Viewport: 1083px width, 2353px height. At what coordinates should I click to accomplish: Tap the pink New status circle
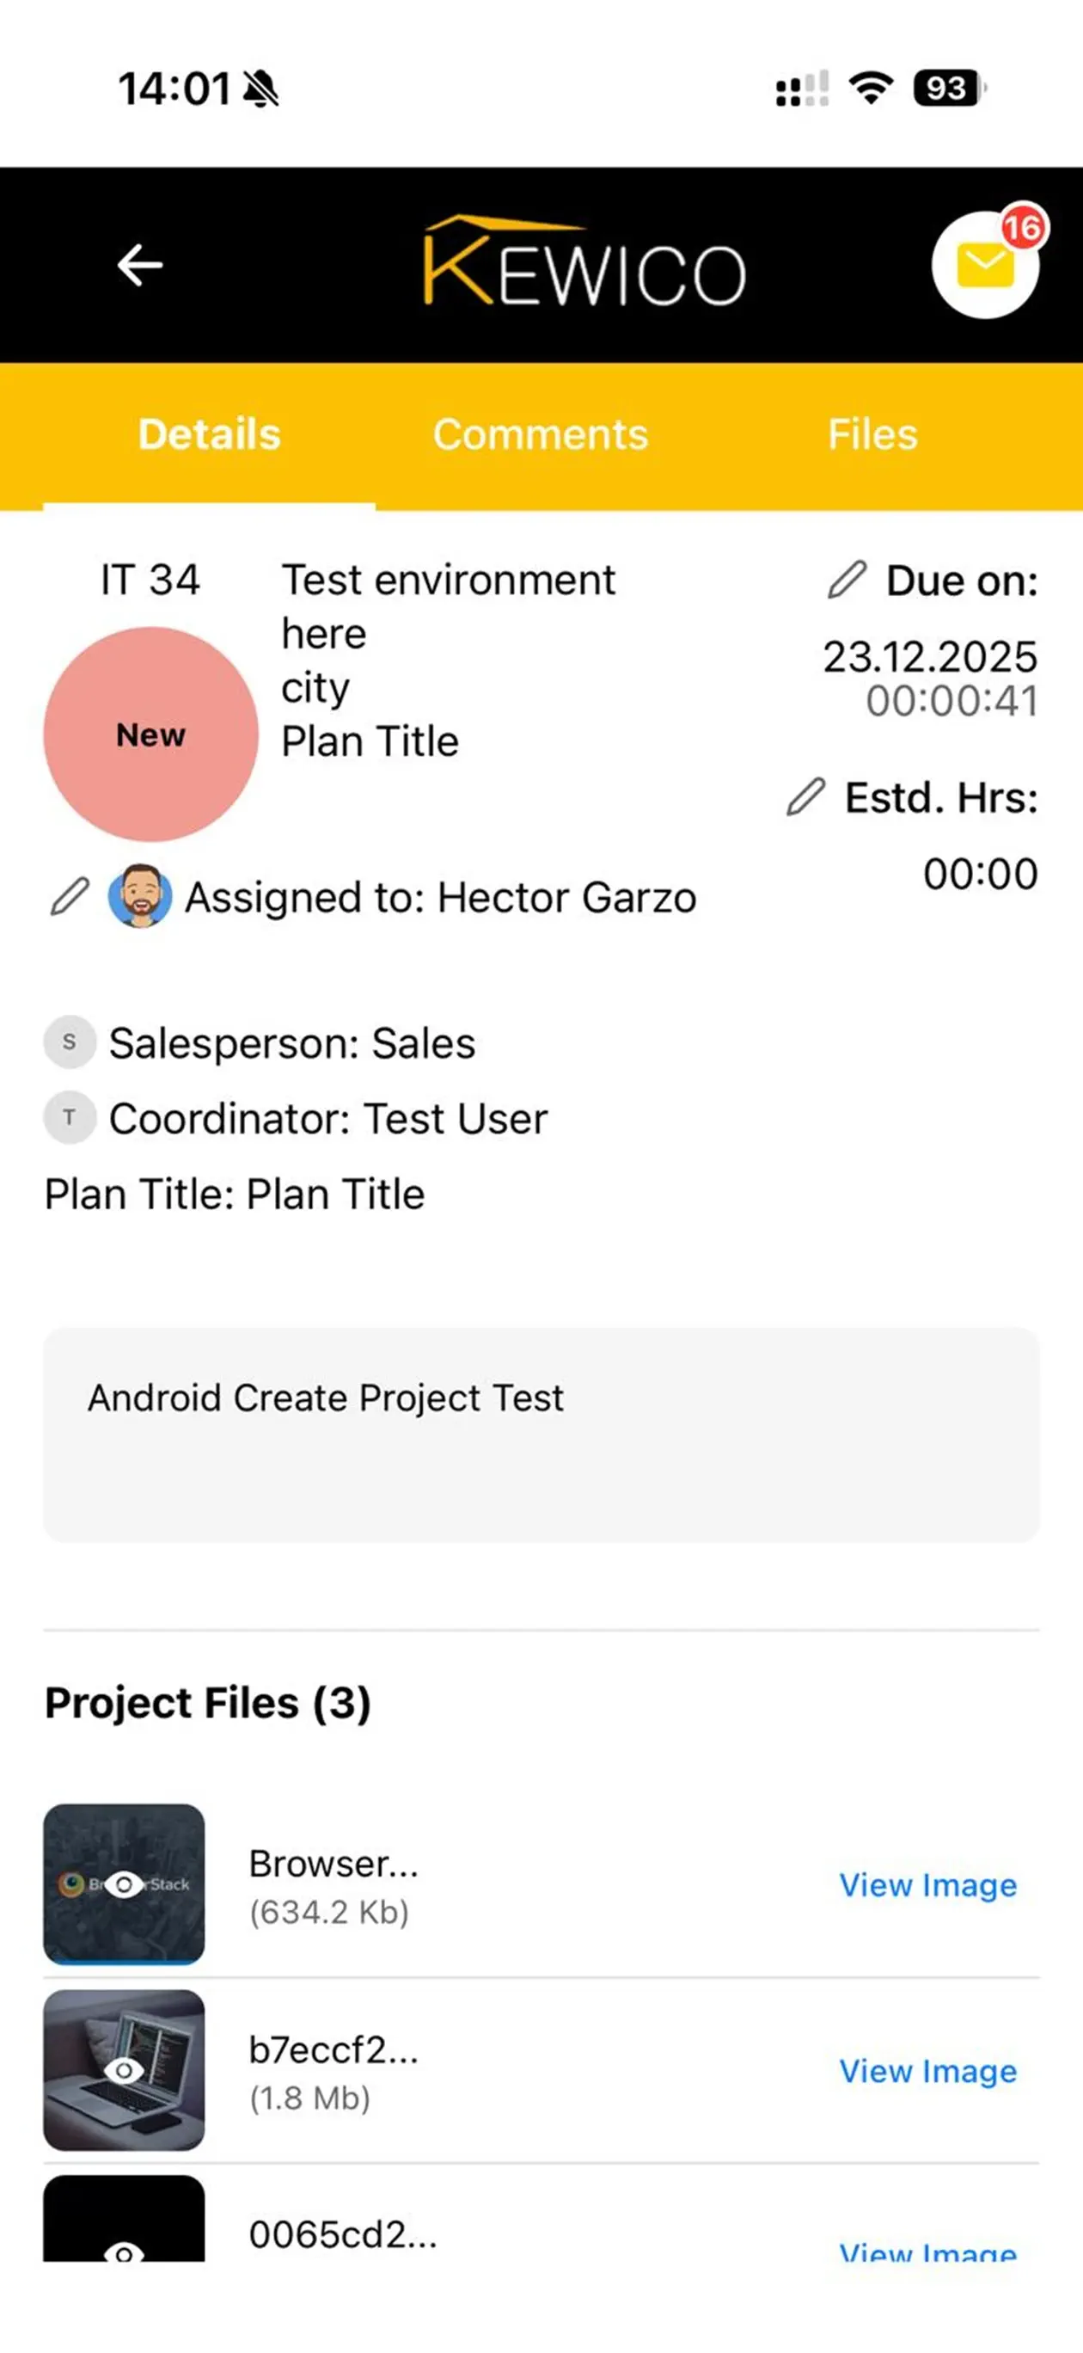pos(150,734)
